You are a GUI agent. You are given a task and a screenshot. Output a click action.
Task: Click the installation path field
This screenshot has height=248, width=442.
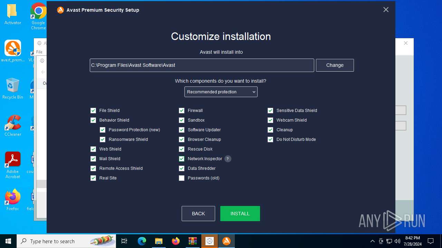(202, 65)
